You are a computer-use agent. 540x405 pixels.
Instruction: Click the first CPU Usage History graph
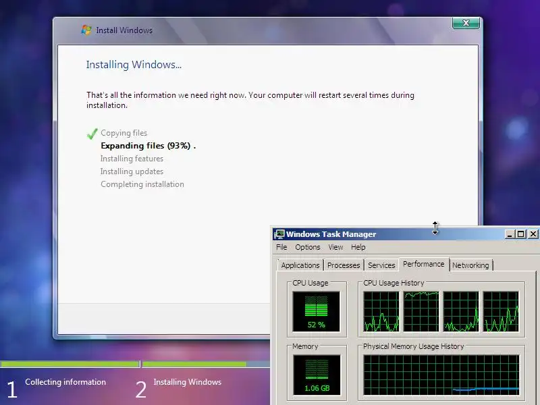(381, 311)
